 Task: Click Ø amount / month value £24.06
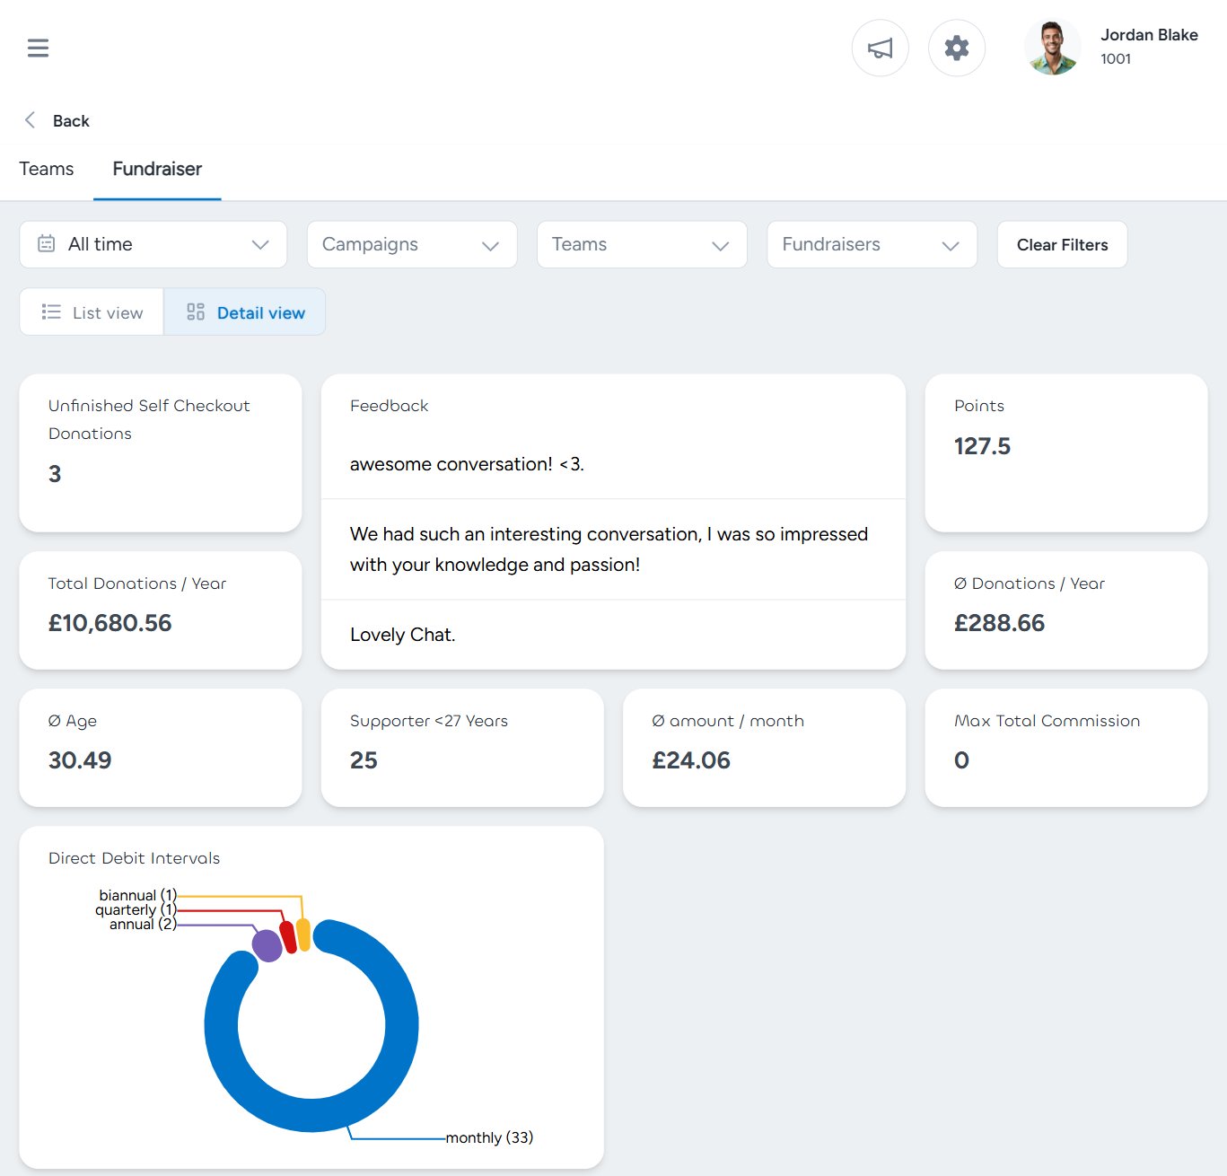(691, 760)
